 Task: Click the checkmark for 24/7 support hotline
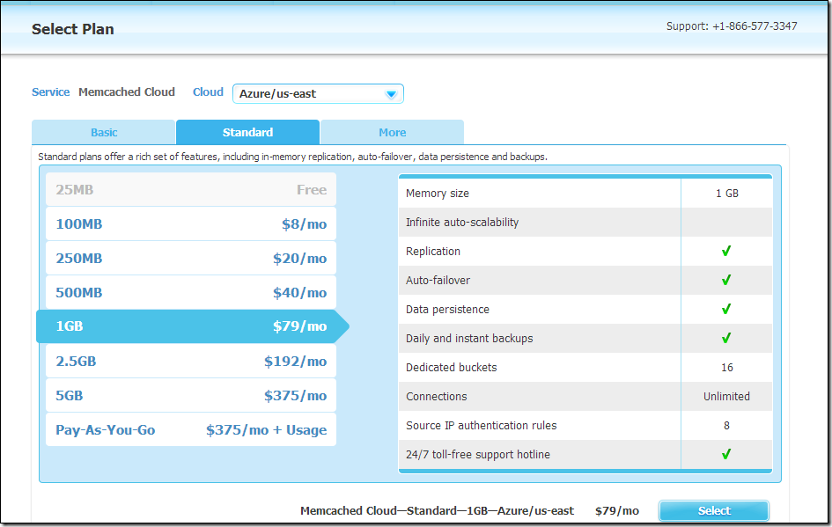[726, 454]
